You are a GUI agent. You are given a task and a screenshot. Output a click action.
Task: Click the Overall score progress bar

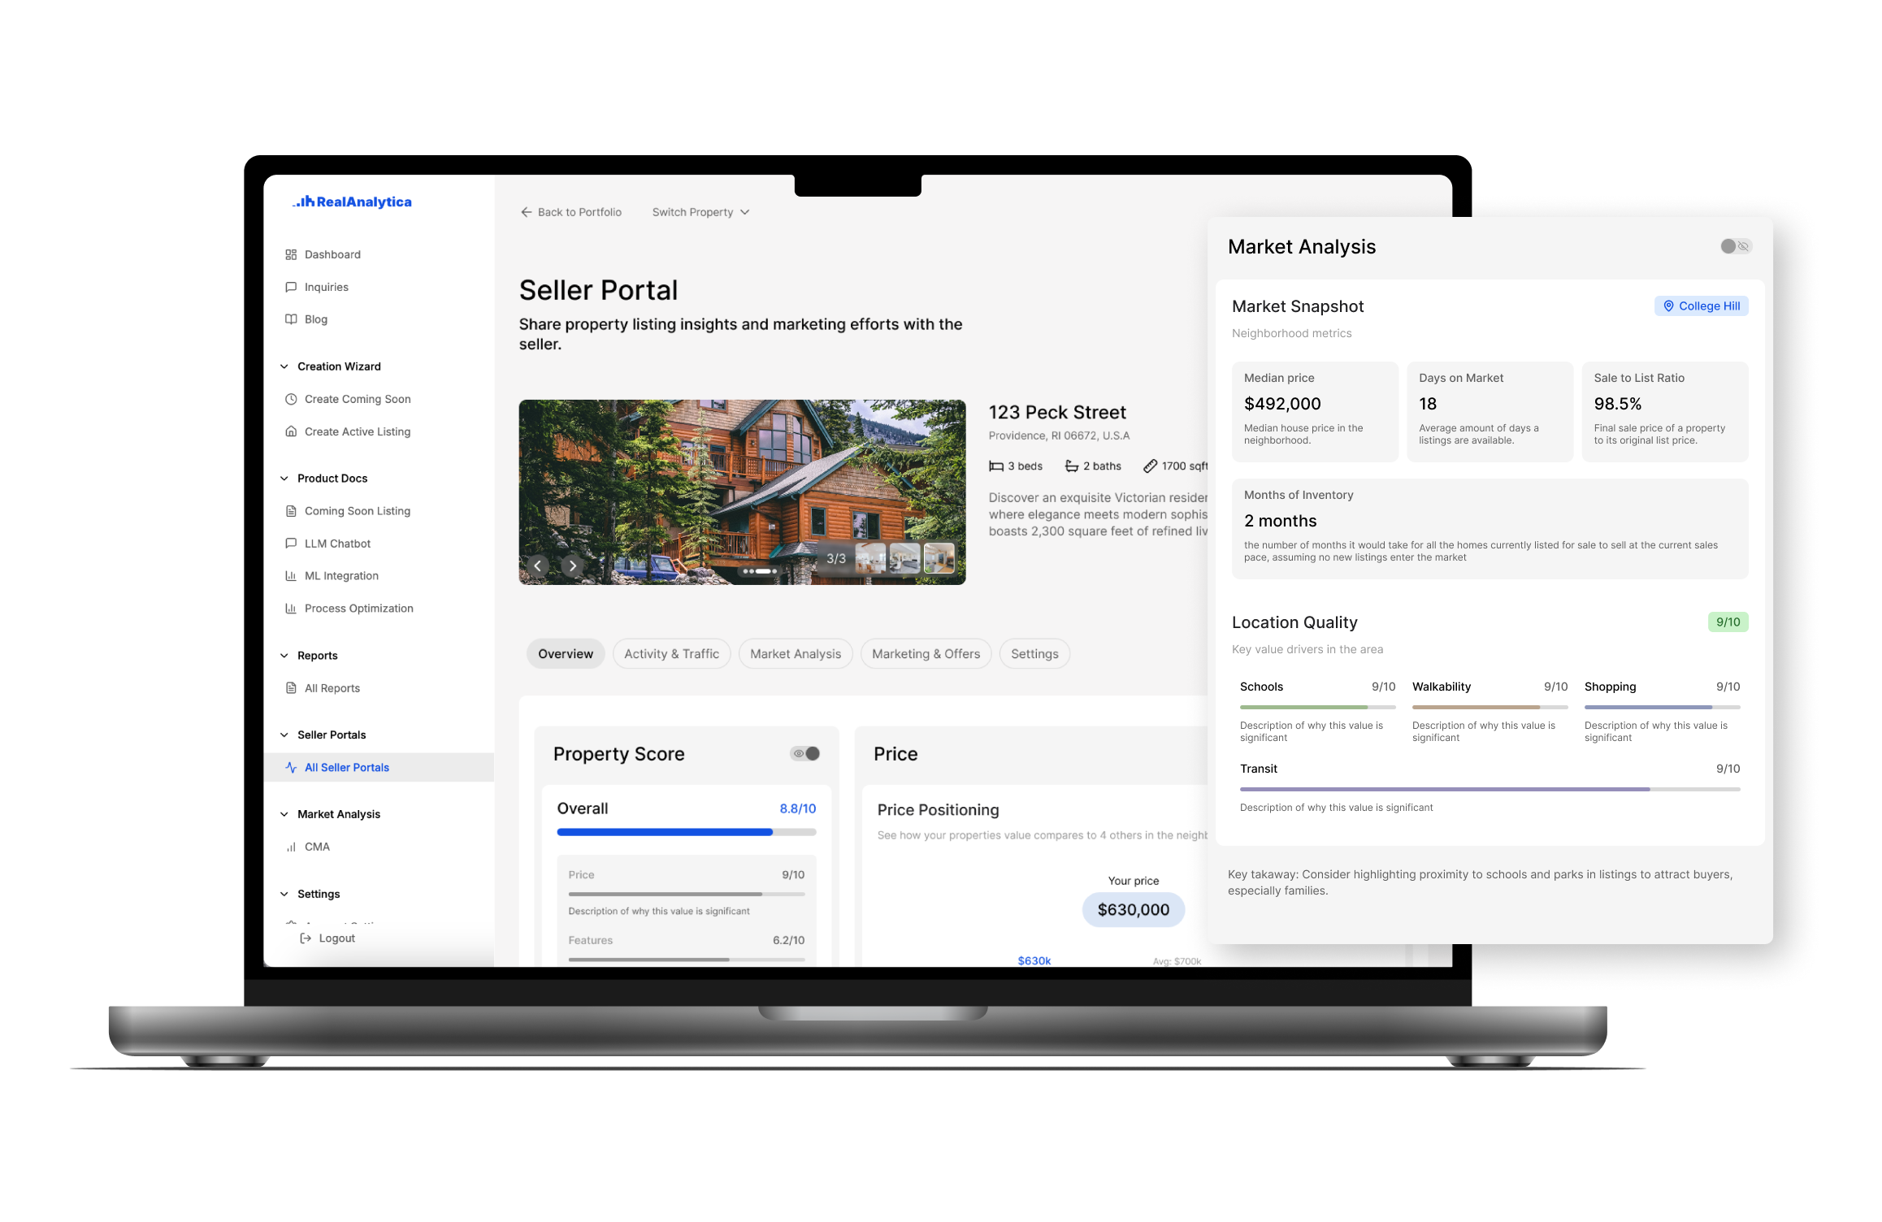point(687,832)
